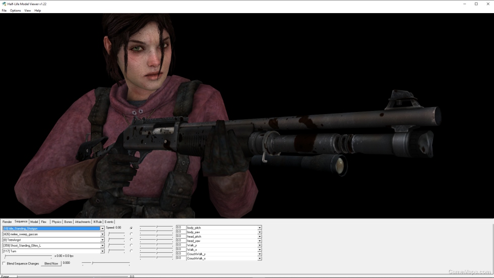494x278 pixels.
Task: Click the head_yaw pose parameter slider
Action: (156, 241)
